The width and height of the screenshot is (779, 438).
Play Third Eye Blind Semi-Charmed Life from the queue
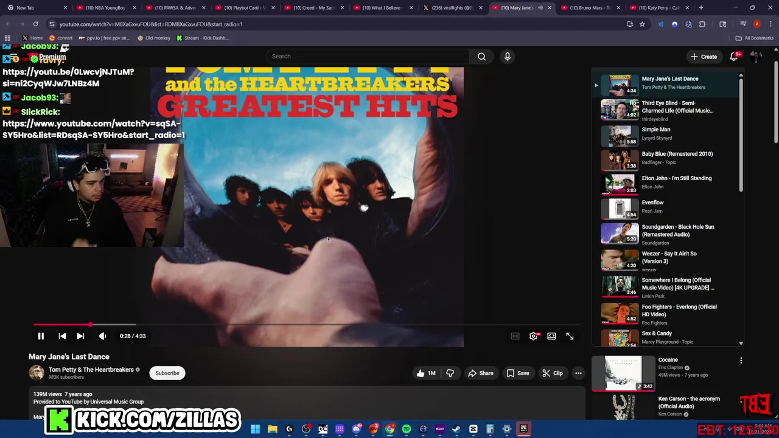point(666,110)
